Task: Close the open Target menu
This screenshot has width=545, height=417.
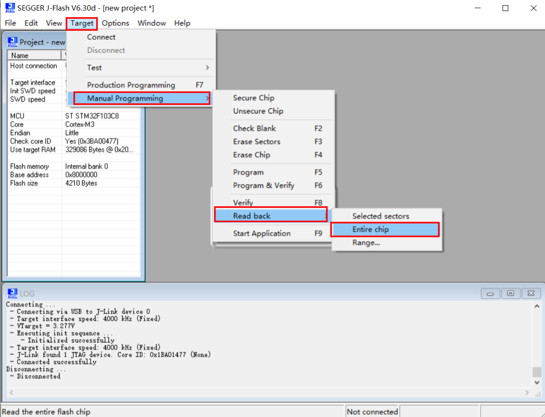Action: pos(82,23)
